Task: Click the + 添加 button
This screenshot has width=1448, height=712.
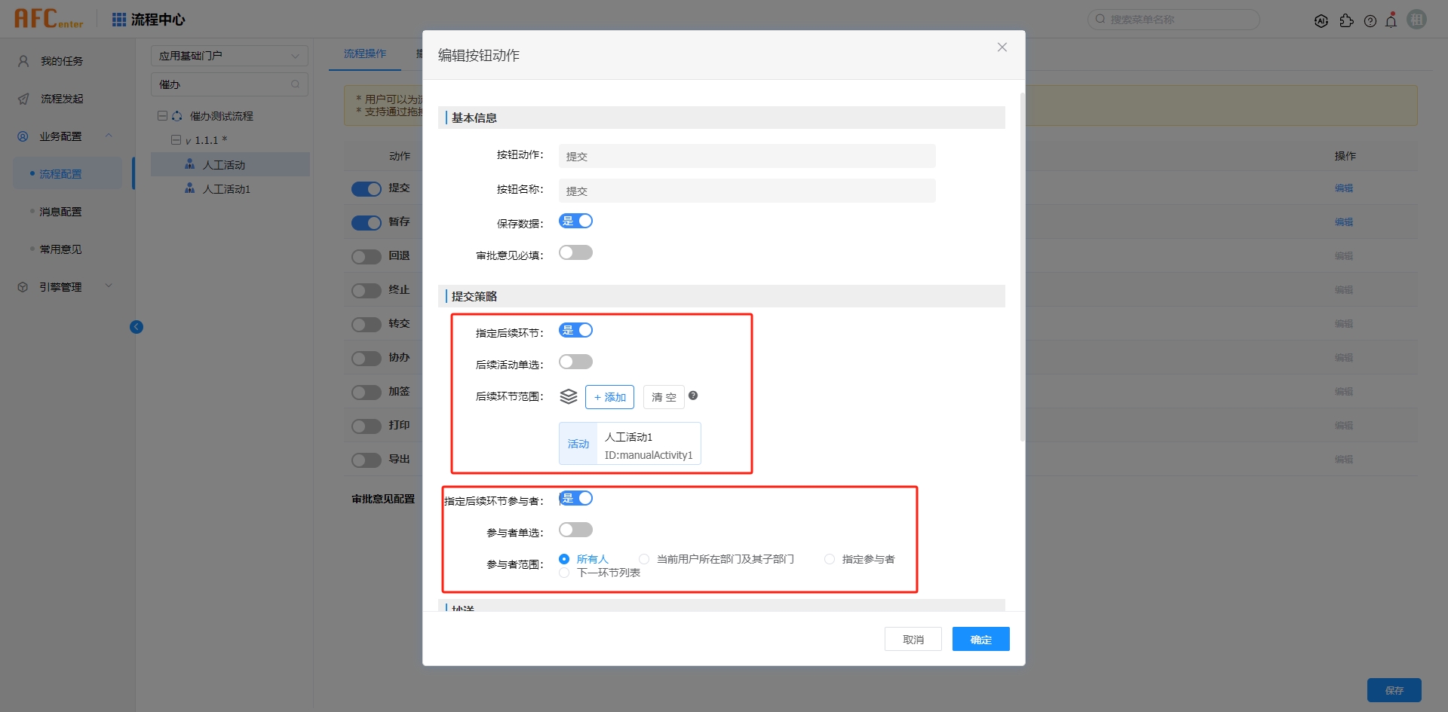Action: point(609,397)
